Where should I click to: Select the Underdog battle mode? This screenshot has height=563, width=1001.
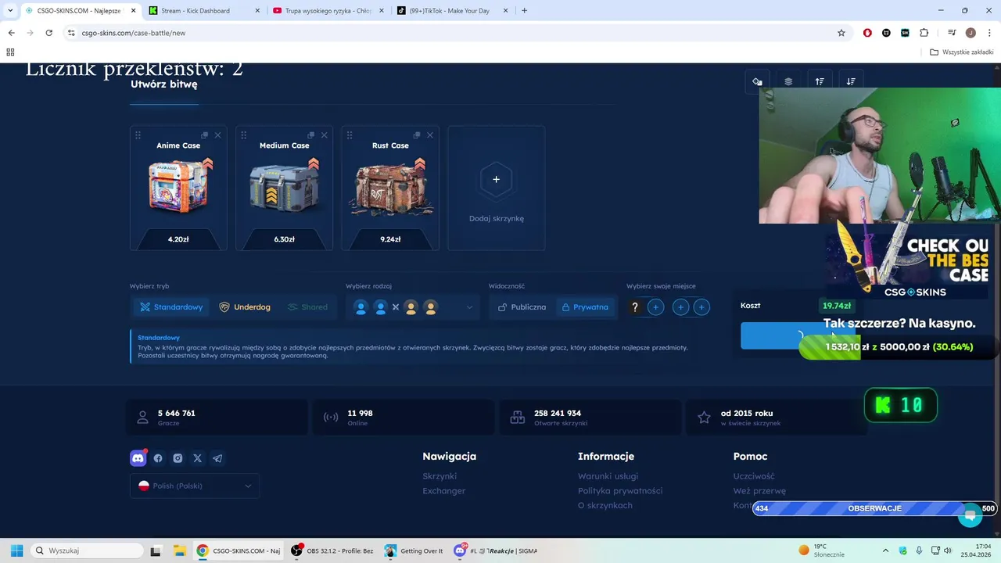click(245, 307)
